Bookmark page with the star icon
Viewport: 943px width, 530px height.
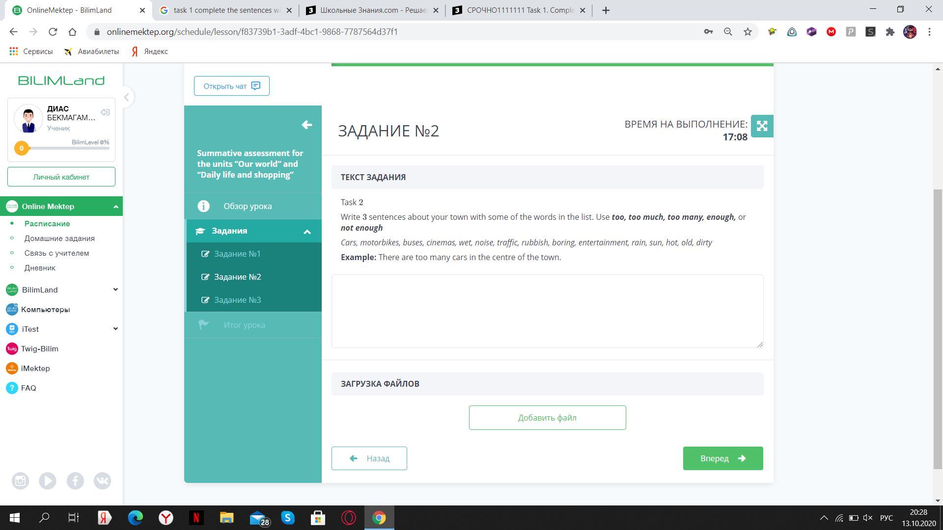(x=748, y=32)
